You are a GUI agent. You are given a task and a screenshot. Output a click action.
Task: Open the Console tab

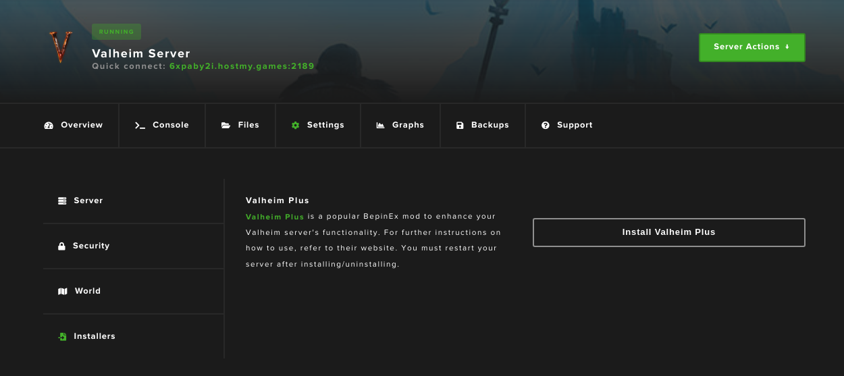point(162,126)
